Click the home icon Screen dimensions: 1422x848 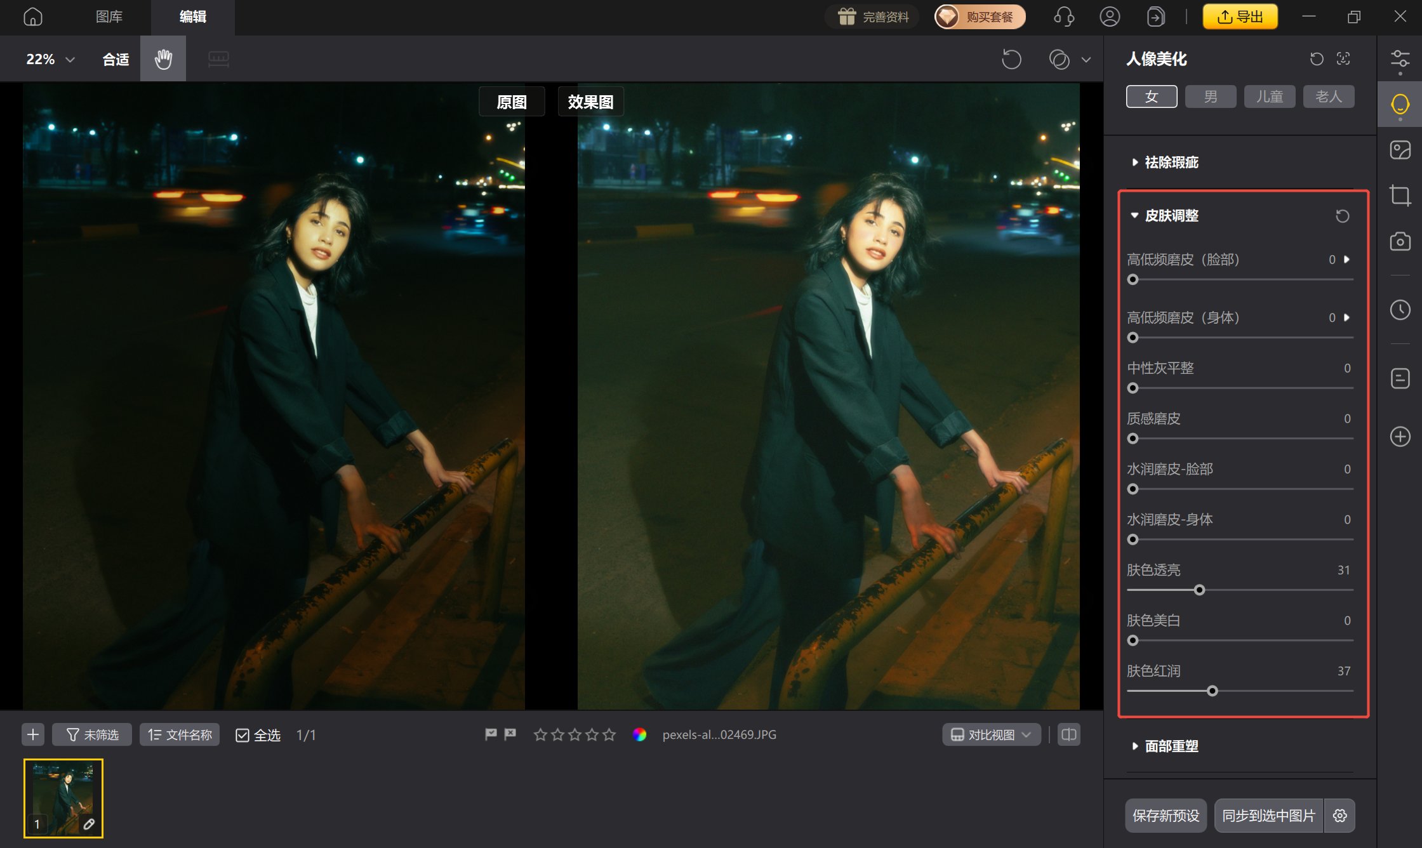[x=33, y=17]
